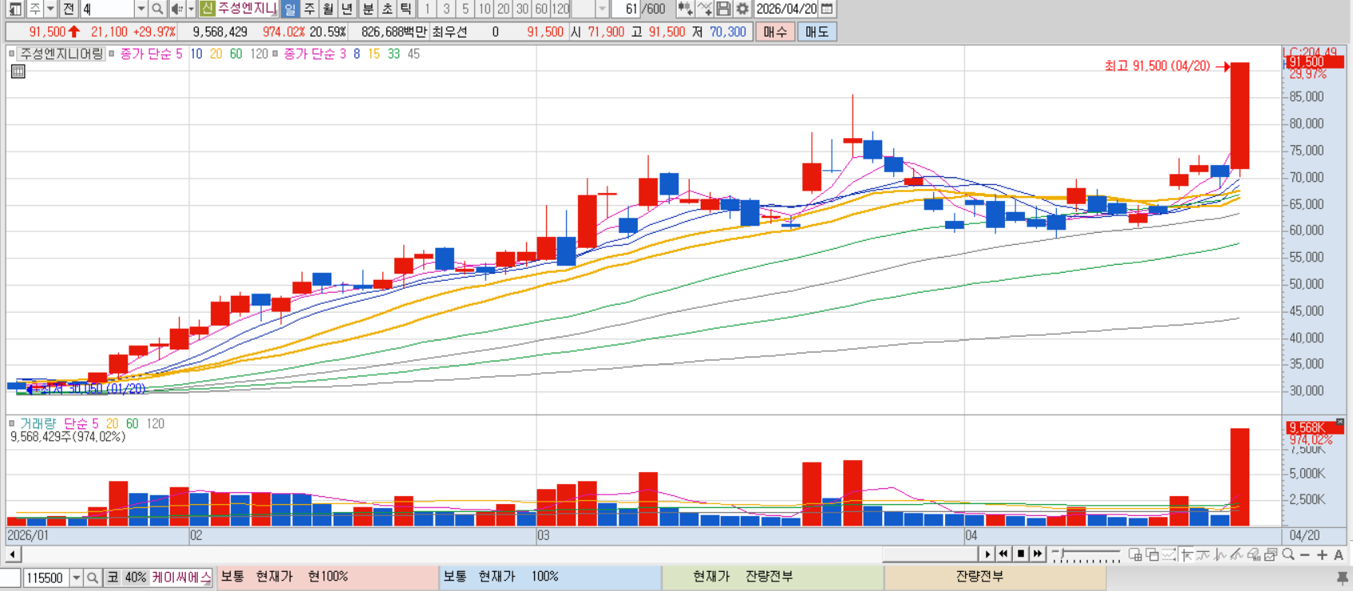Expand dropdown arrow beside speaker icon
Screen dimensions: 1353x591
(x=191, y=9)
